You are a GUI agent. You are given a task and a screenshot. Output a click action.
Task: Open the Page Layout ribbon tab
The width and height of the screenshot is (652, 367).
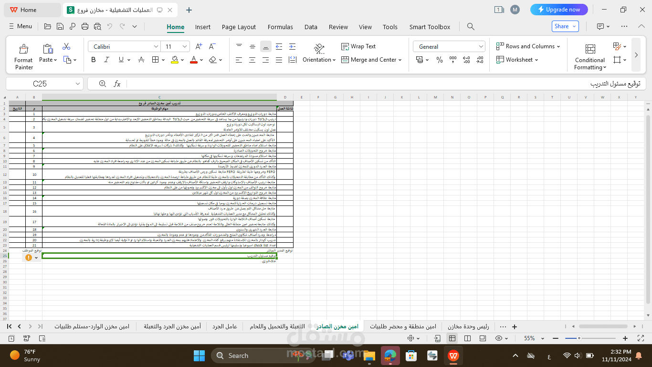click(239, 27)
